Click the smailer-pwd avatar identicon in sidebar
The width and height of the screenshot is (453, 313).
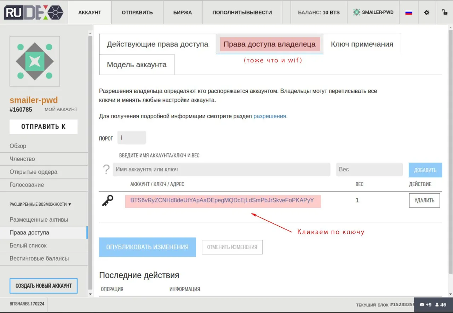tap(35, 61)
